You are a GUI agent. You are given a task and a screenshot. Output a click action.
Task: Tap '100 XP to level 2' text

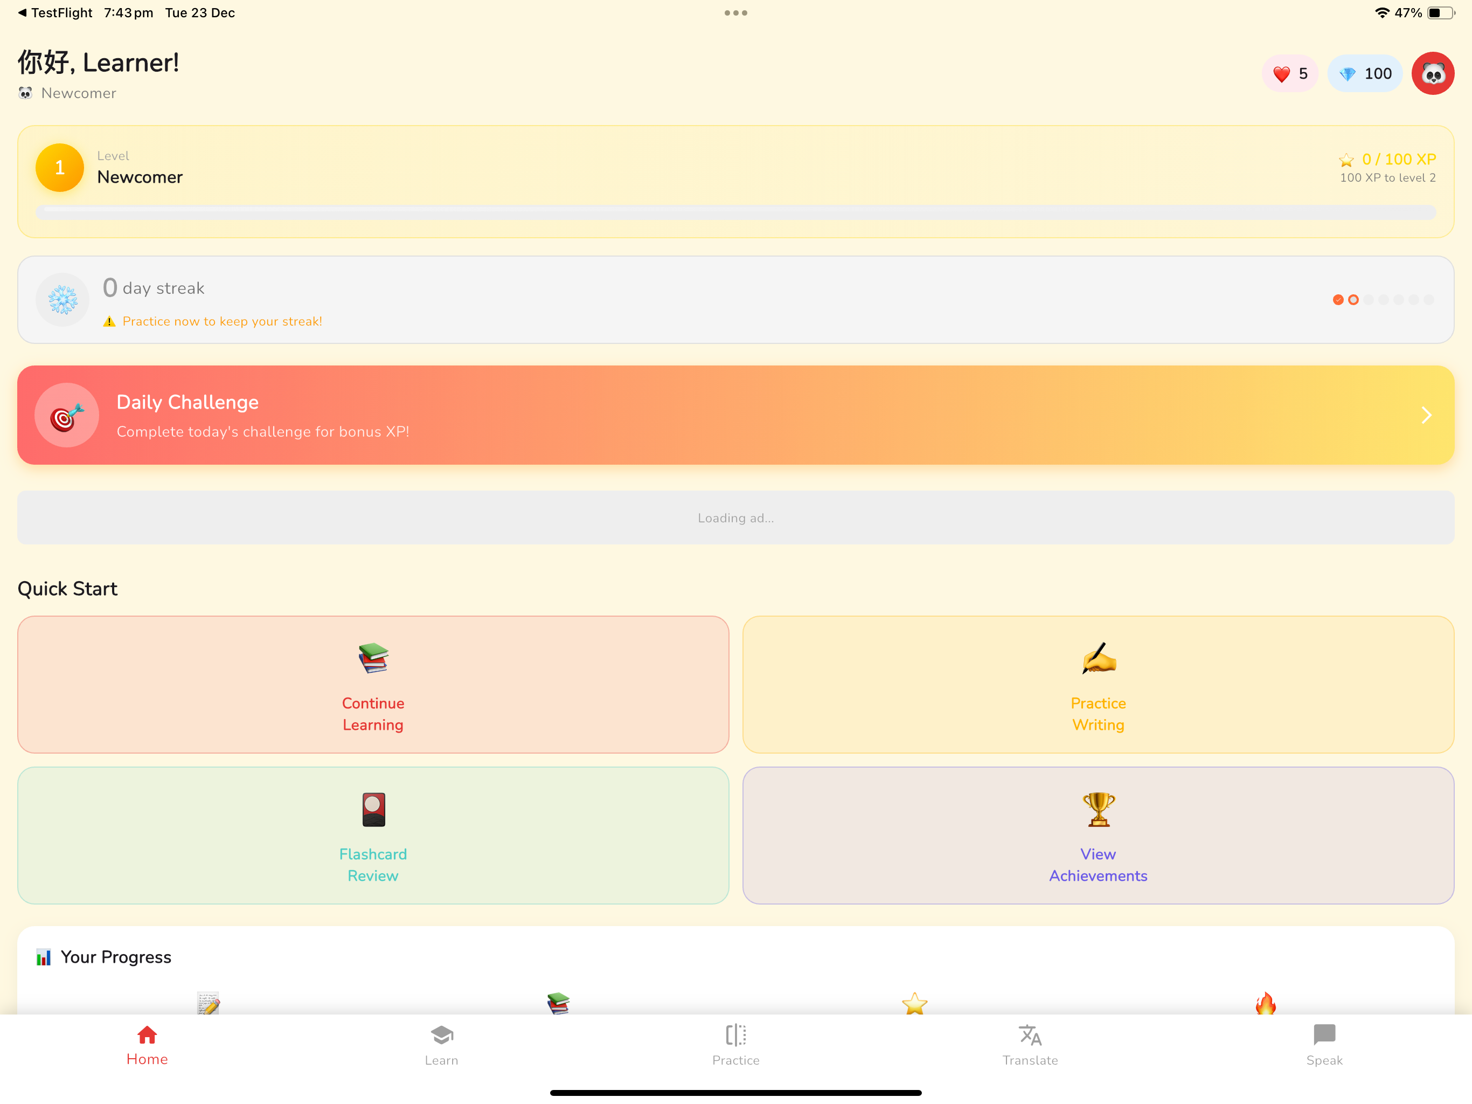tap(1387, 178)
